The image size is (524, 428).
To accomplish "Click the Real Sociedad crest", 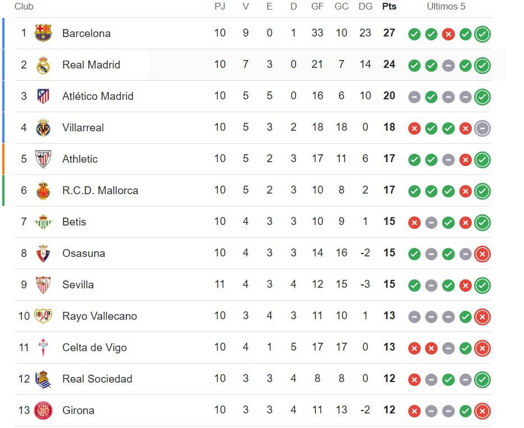I will 43,379.
